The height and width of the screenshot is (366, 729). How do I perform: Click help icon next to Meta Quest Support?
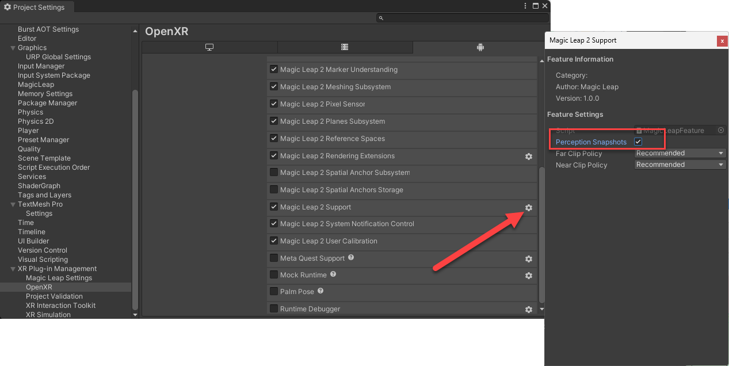coord(351,258)
